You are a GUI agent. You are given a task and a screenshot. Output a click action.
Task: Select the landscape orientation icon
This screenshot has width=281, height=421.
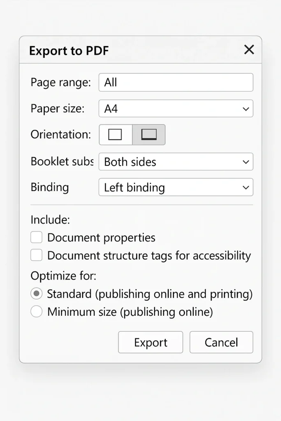pyautogui.click(x=149, y=134)
